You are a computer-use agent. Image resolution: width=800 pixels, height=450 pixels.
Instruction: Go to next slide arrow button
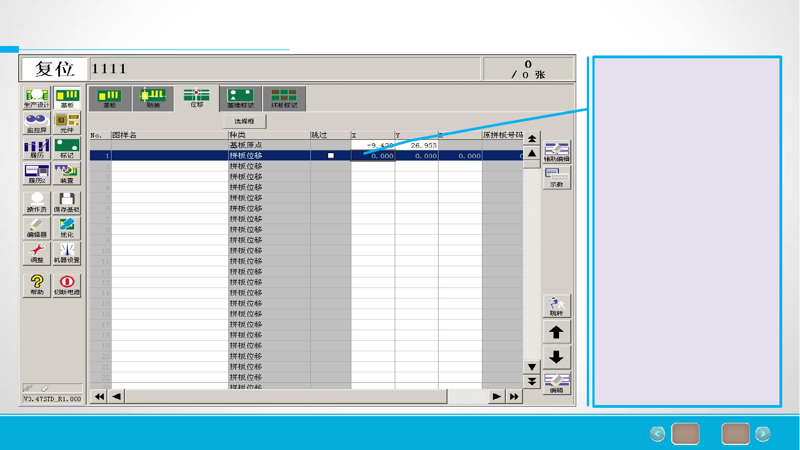763,433
